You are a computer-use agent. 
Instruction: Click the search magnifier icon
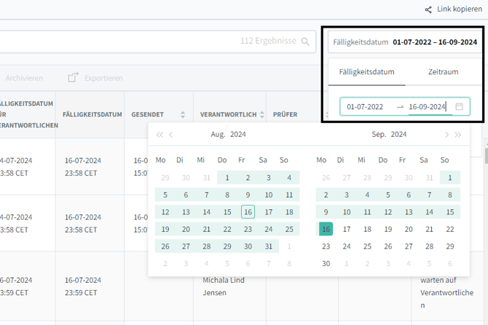[x=306, y=42]
